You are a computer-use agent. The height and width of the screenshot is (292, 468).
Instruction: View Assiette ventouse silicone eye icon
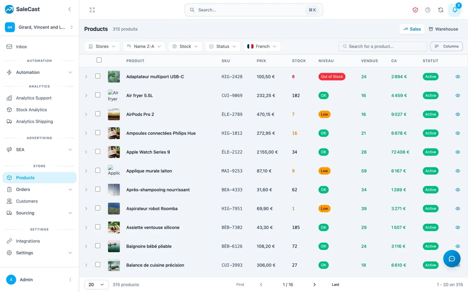click(x=458, y=227)
